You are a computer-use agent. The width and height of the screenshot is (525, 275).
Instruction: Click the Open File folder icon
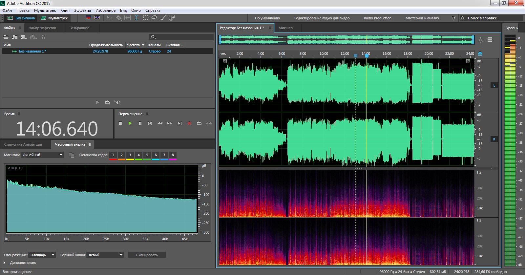[x=6, y=37]
